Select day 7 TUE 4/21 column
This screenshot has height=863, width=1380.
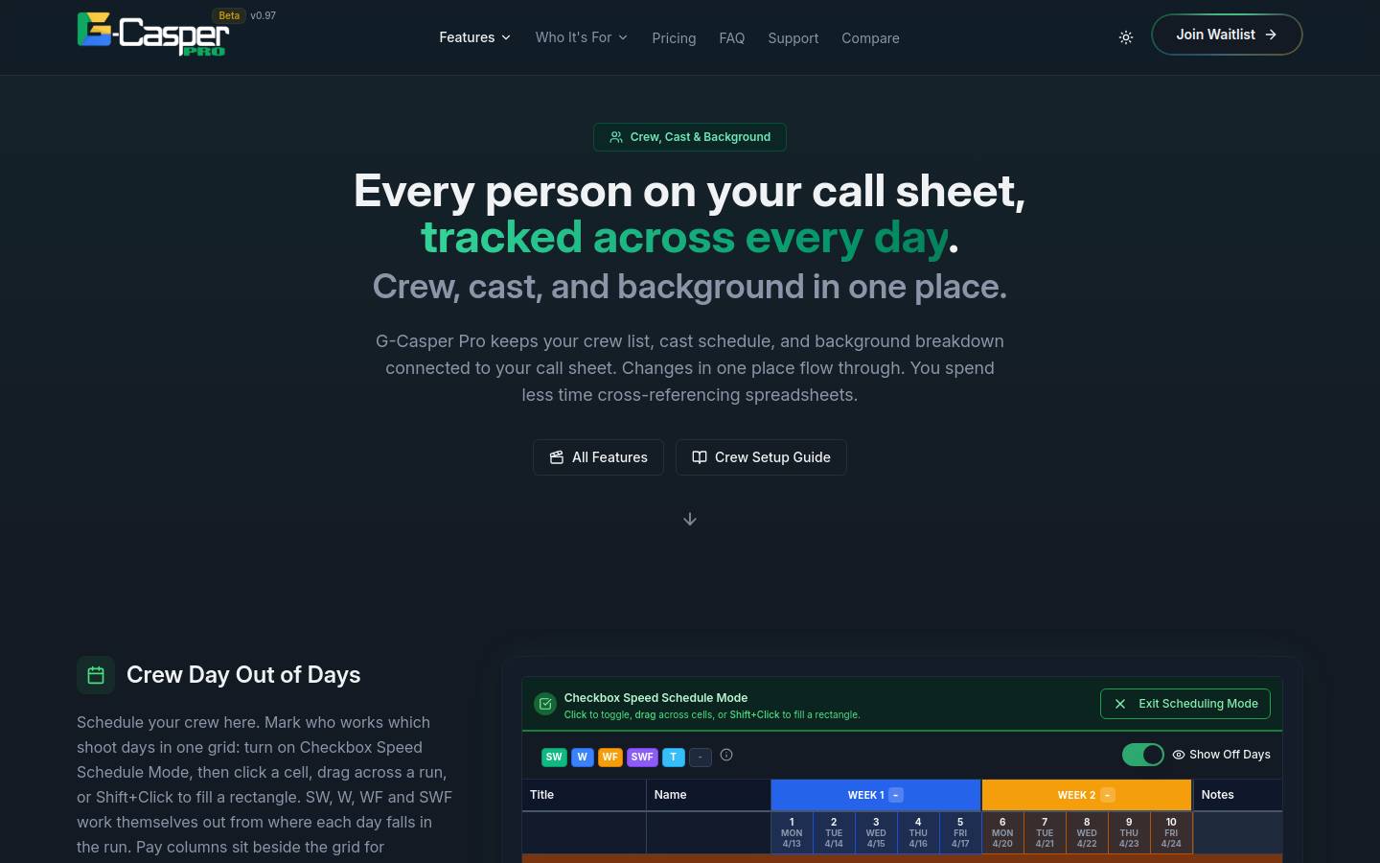pyautogui.click(x=1045, y=832)
